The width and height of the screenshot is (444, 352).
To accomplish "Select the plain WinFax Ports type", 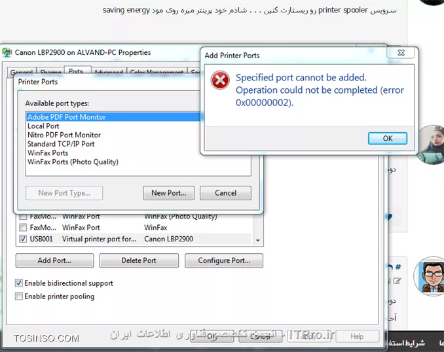I will coord(48,153).
